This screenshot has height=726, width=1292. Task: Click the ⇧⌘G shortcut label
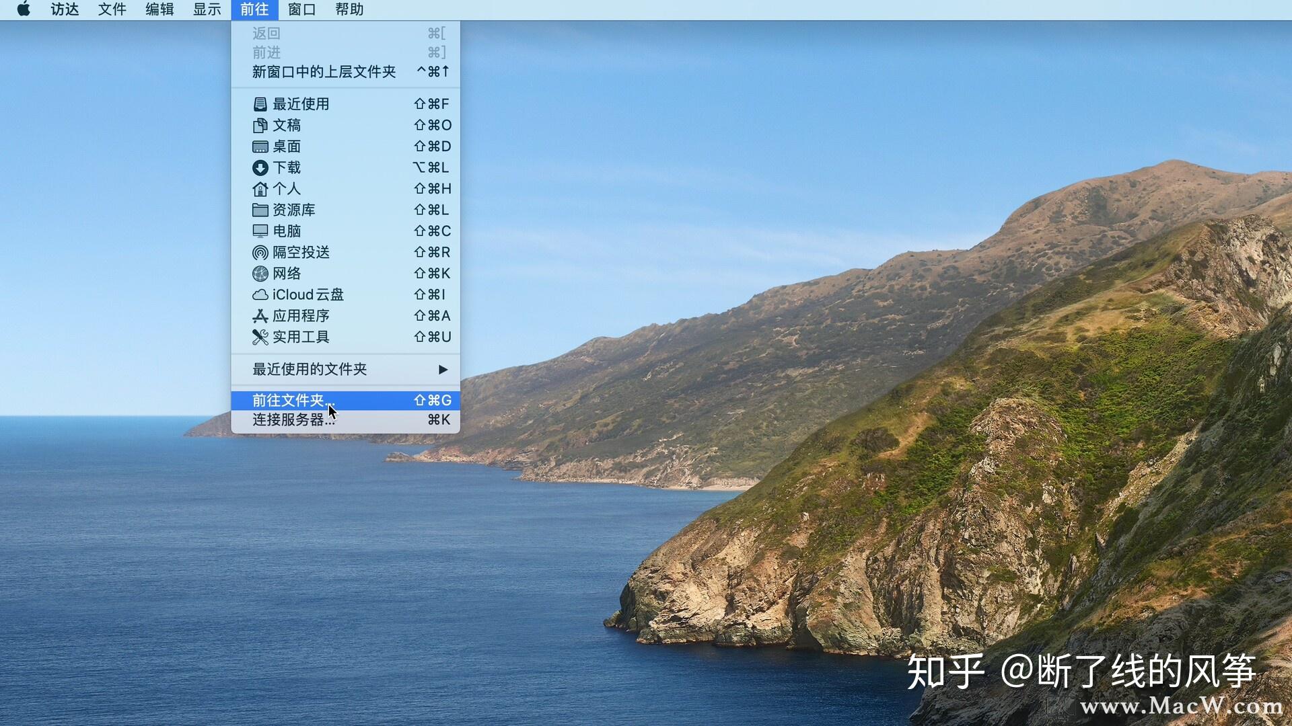tap(433, 401)
